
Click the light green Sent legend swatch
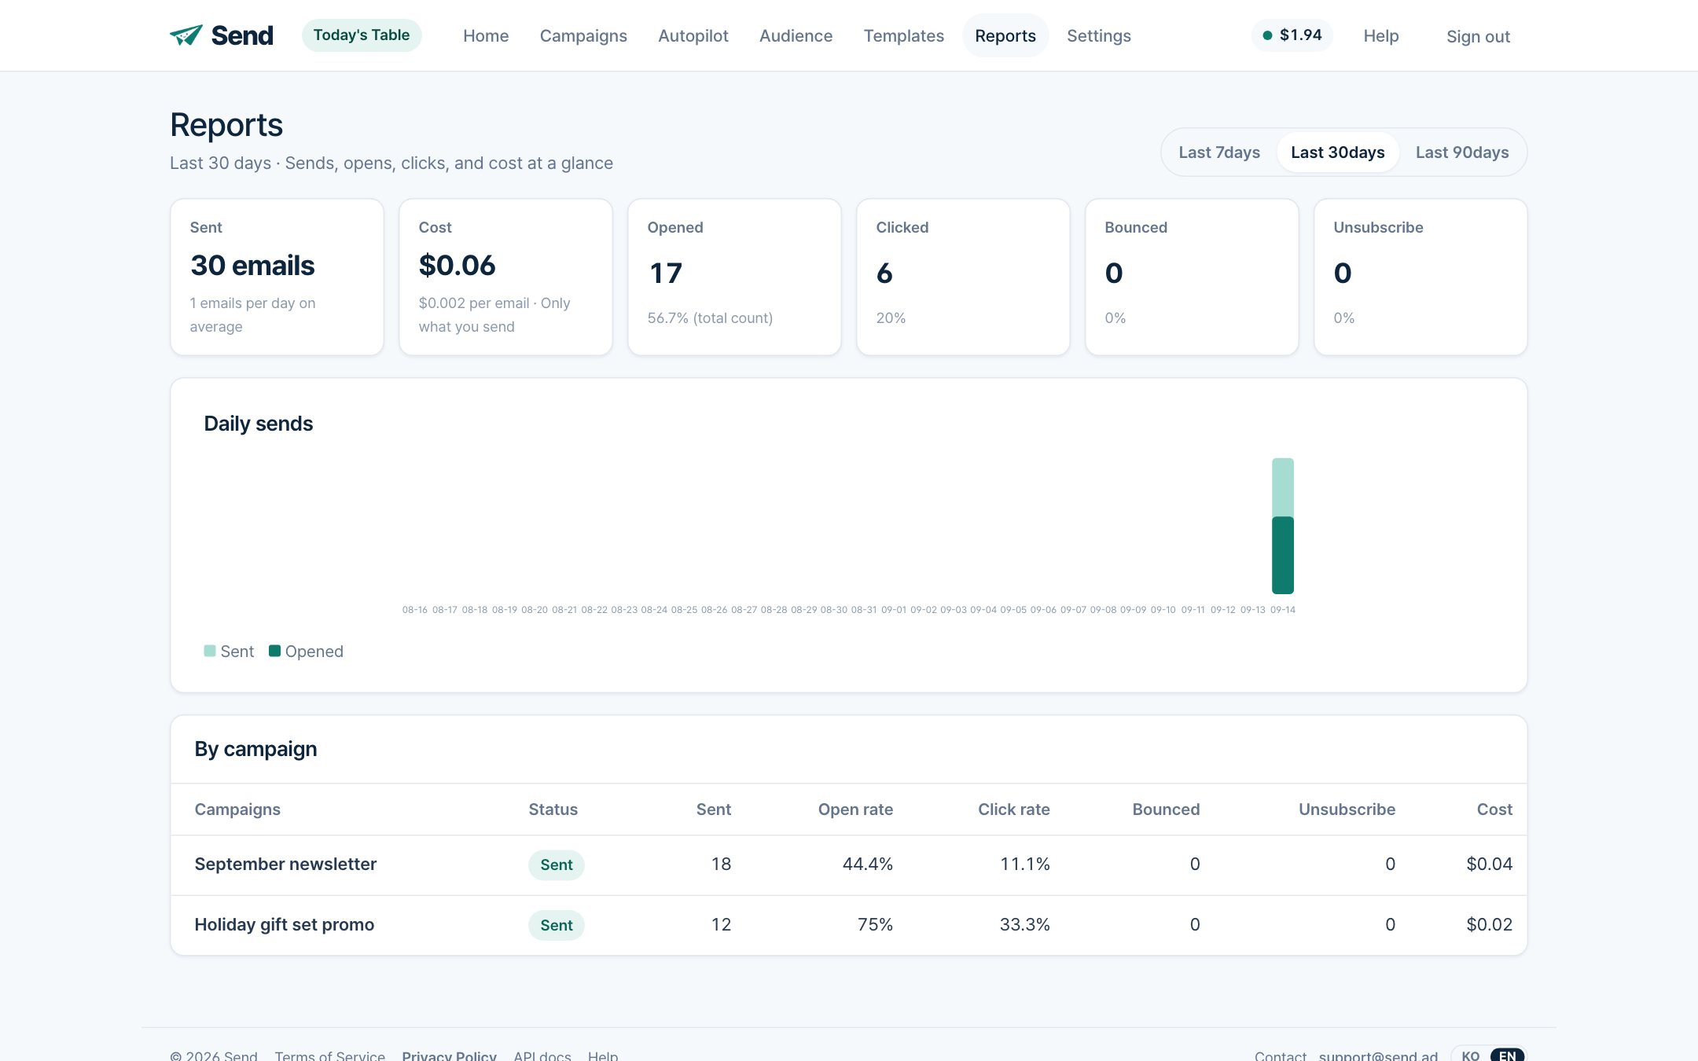click(x=210, y=651)
